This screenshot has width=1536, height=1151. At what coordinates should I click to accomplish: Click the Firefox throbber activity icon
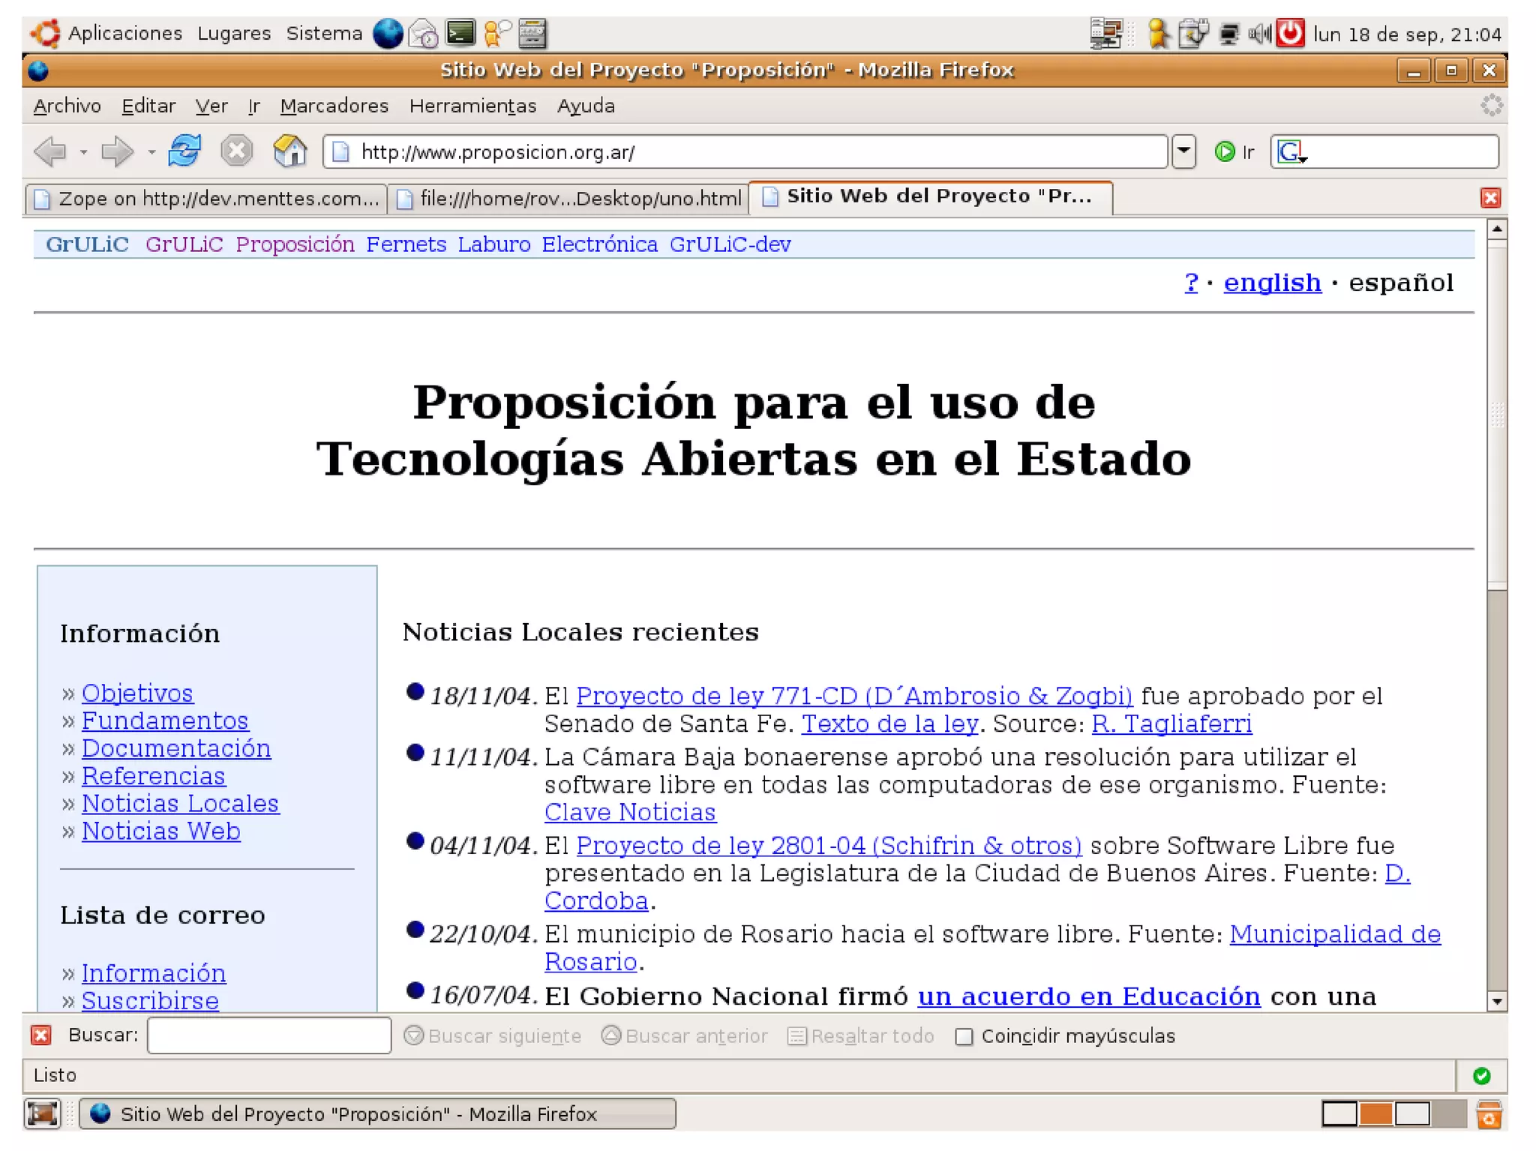(x=1491, y=106)
